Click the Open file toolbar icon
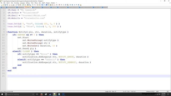The width and height of the screenshot is (171, 96). click(x=3, y=5)
